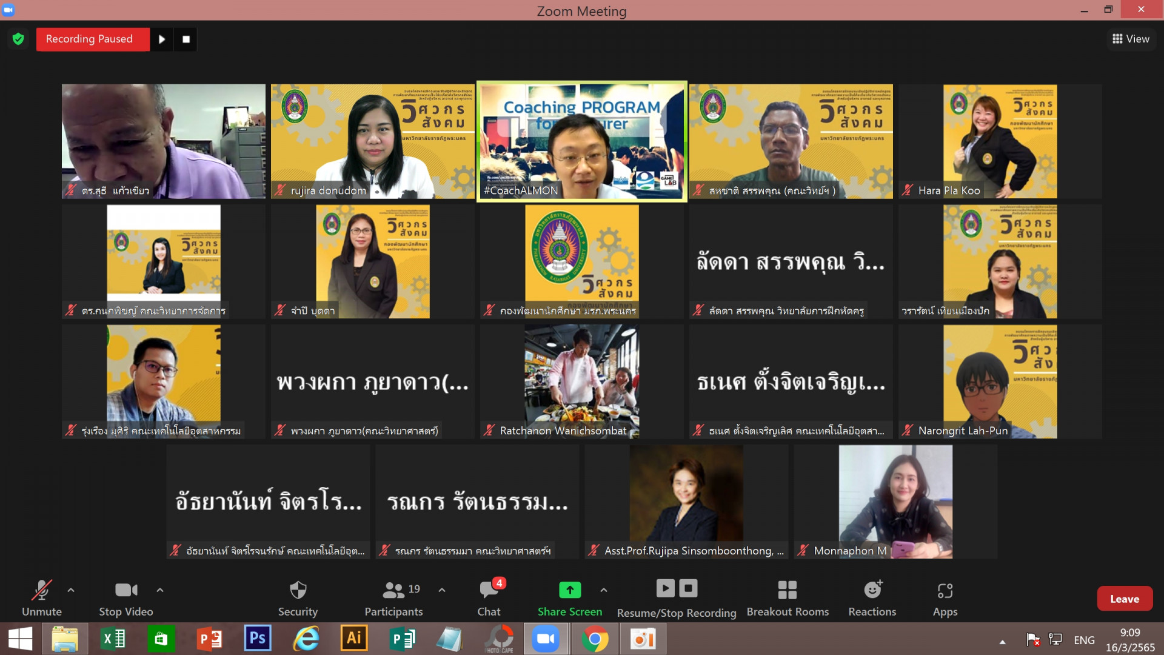This screenshot has height=655, width=1164.
Task: Show hidden system tray icons
Action: (x=1002, y=641)
